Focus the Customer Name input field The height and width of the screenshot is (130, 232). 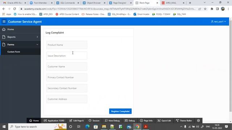click(x=67, y=66)
